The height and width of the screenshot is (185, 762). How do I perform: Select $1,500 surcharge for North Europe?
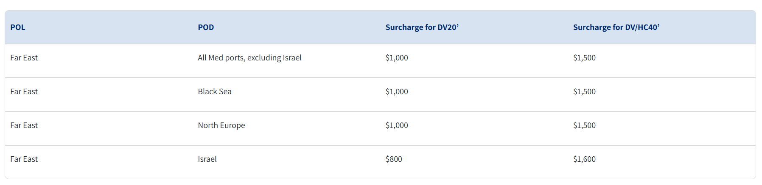point(584,125)
